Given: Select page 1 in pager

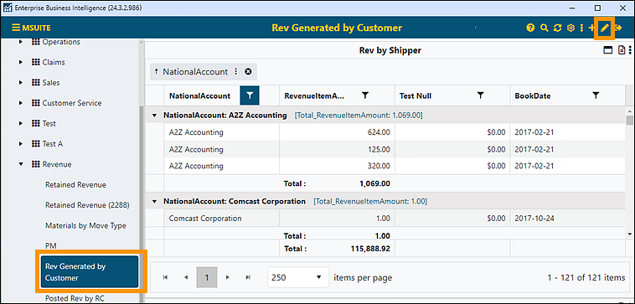Looking at the screenshot, I should click(x=207, y=278).
